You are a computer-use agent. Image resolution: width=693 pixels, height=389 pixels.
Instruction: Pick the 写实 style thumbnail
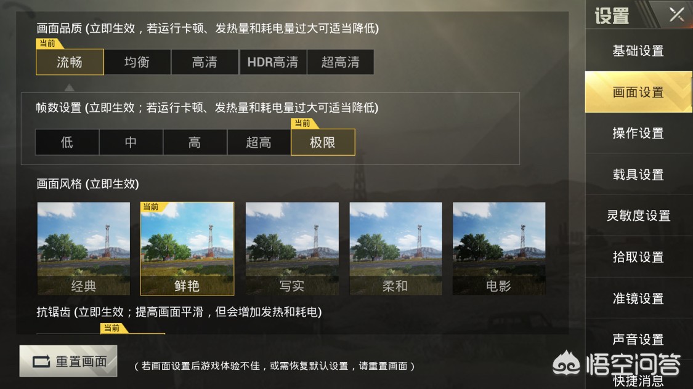point(292,249)
